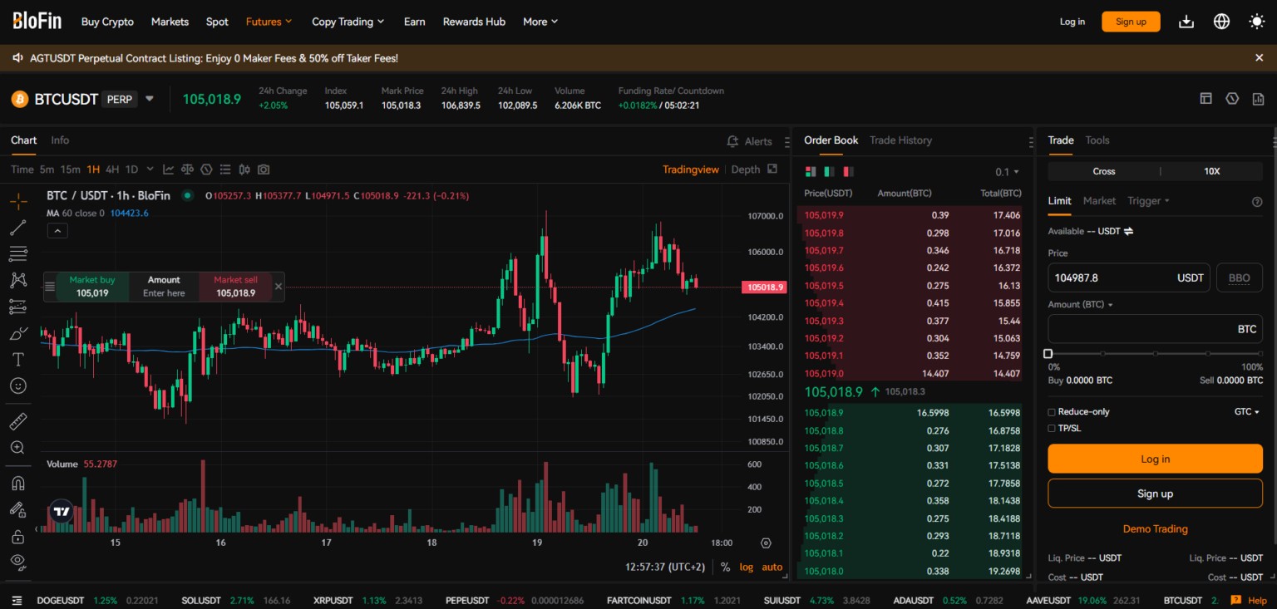Open the Tools tab
Screen dimensions: 1277x609
[1097, 140]
